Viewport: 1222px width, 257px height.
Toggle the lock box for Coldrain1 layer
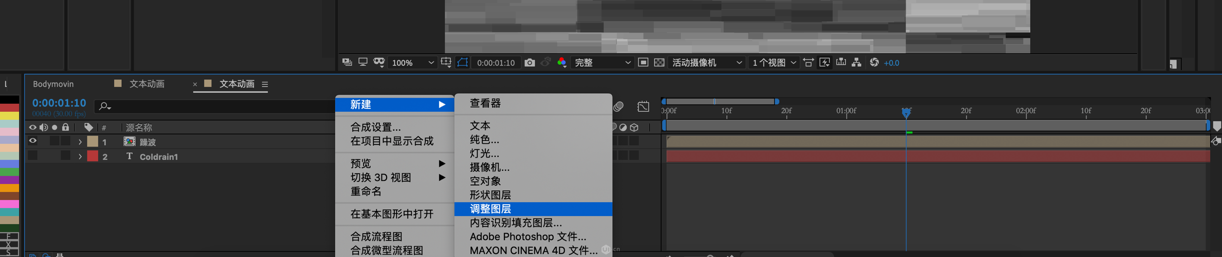click(x=66, y=156)
